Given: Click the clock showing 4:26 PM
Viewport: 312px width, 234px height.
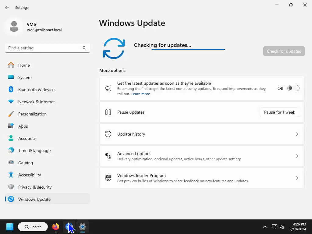Looking at the screenshot, I should point(299,224).
